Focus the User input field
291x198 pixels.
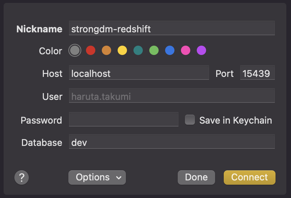click(x=172, y=96)
